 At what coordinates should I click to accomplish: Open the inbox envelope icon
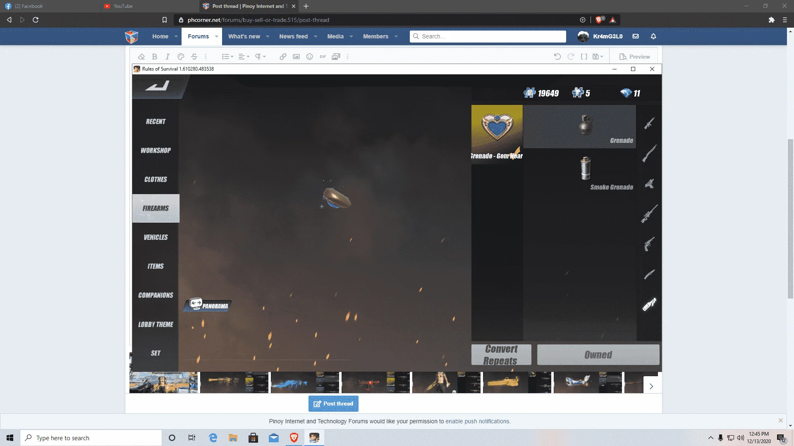[636, 36]
